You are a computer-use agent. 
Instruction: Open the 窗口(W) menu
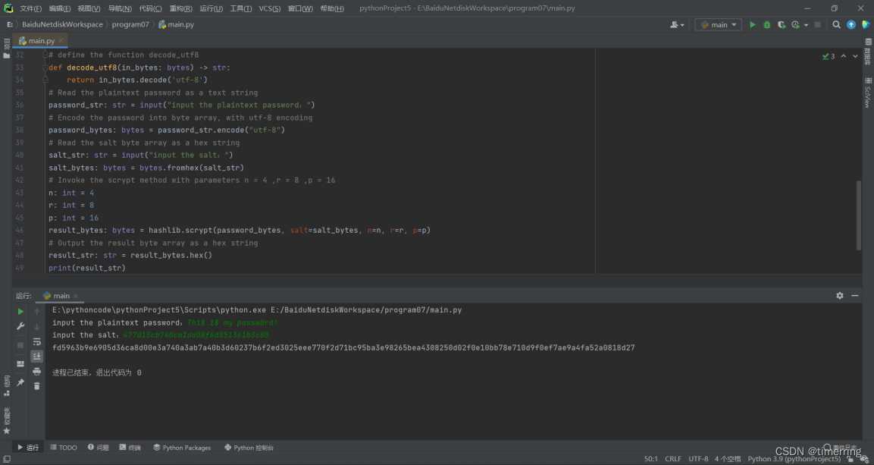pyautogui.click(x=300, y=8)
